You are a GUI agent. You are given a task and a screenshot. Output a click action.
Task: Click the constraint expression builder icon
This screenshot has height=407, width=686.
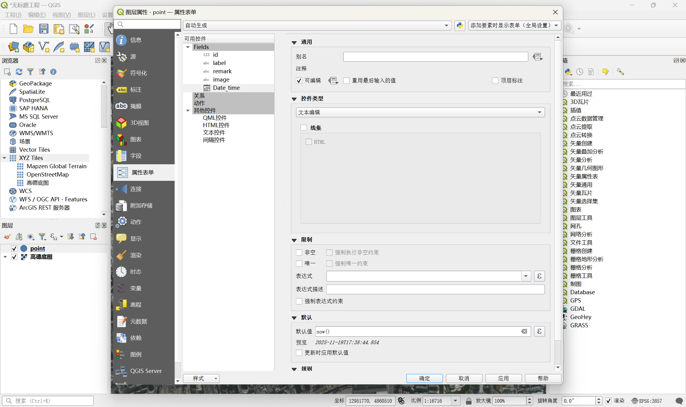pos(539,276)
